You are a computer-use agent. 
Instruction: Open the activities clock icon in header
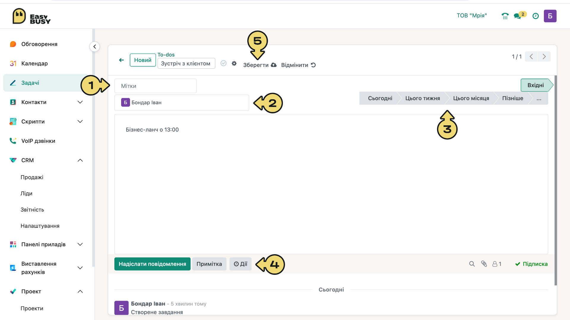[x=536, y=16]
